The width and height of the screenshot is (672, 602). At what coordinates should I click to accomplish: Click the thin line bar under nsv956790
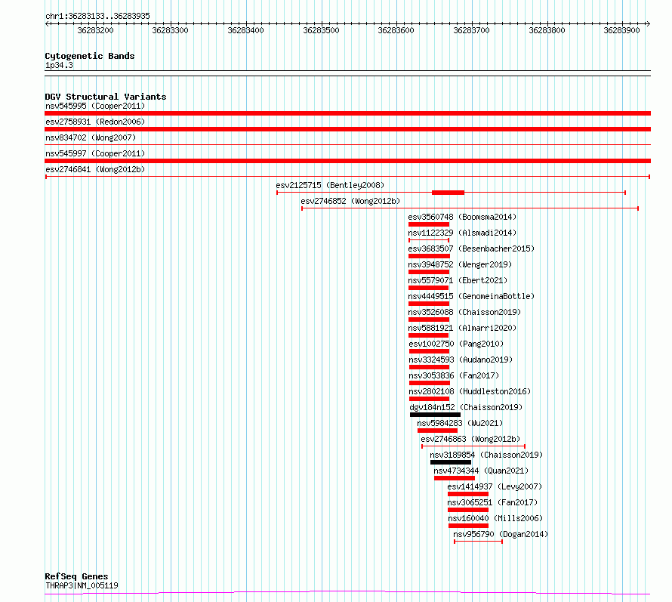pos(478,542)
